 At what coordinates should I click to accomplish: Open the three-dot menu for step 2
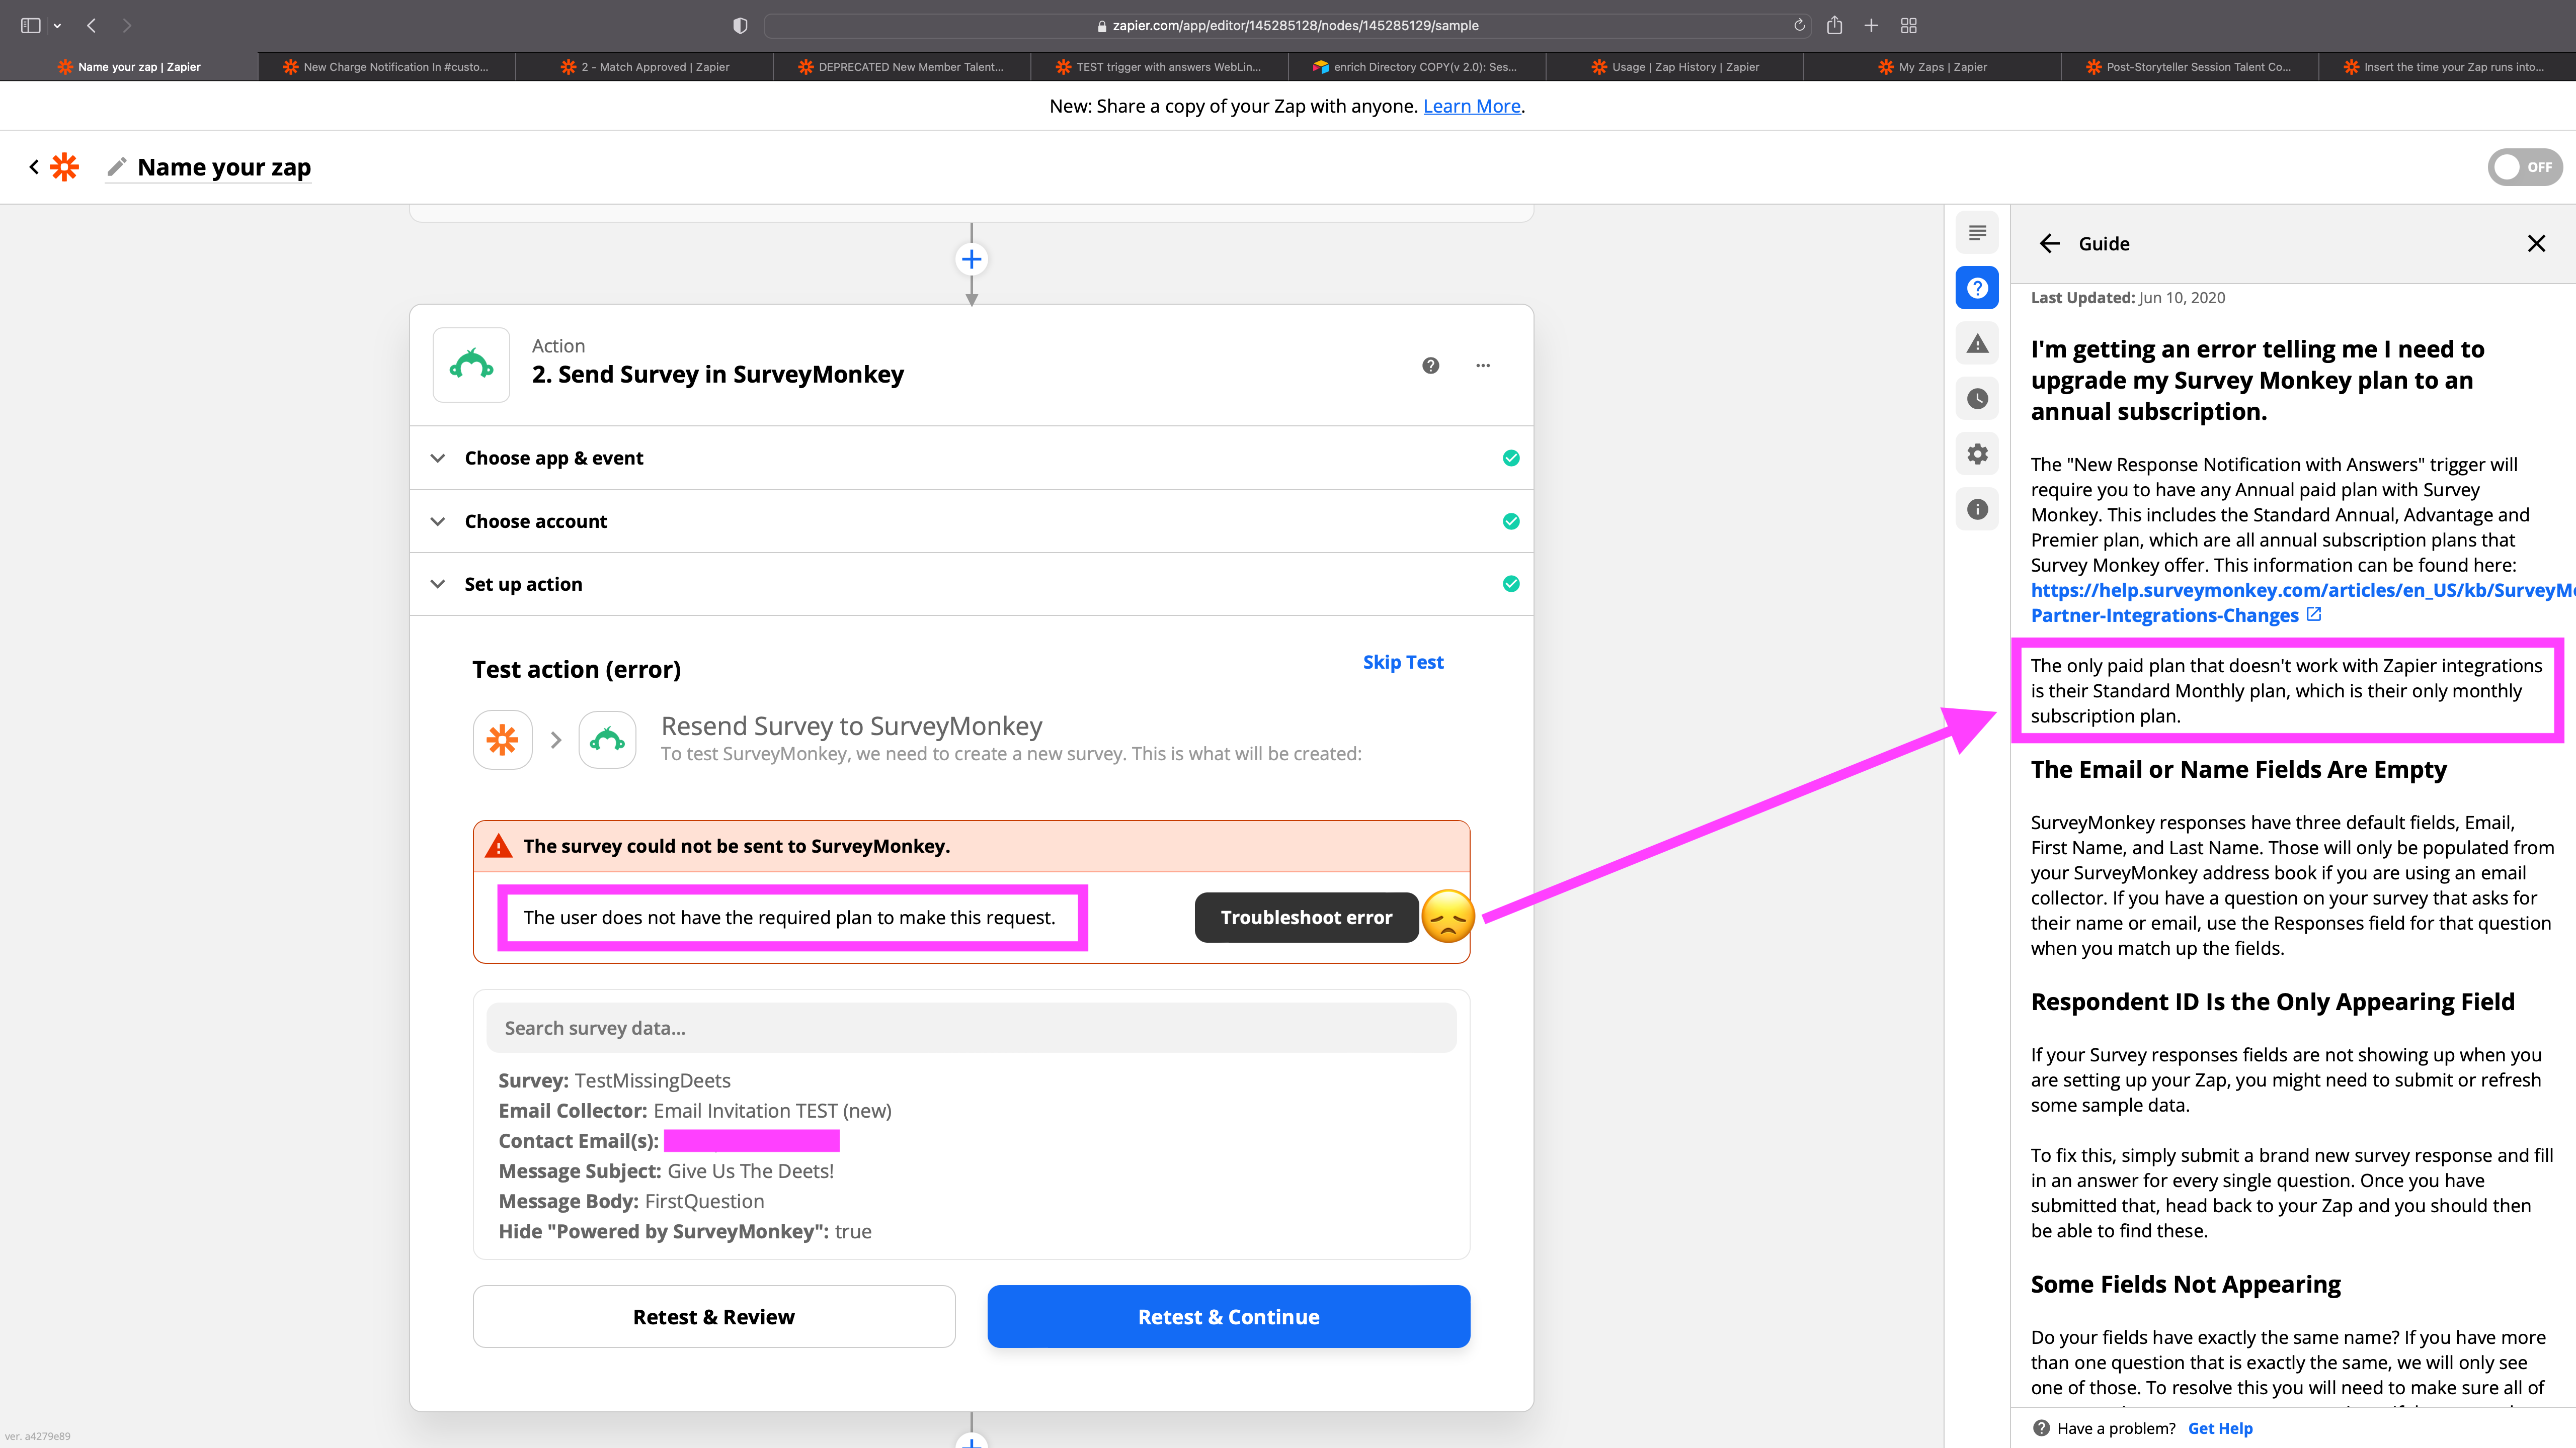[x=1483, y=366]
